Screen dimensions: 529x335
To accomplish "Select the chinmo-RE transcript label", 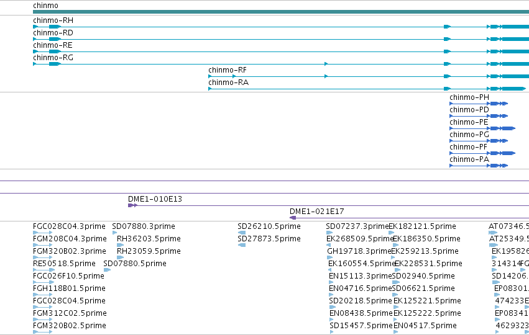I will click(53, 45).
